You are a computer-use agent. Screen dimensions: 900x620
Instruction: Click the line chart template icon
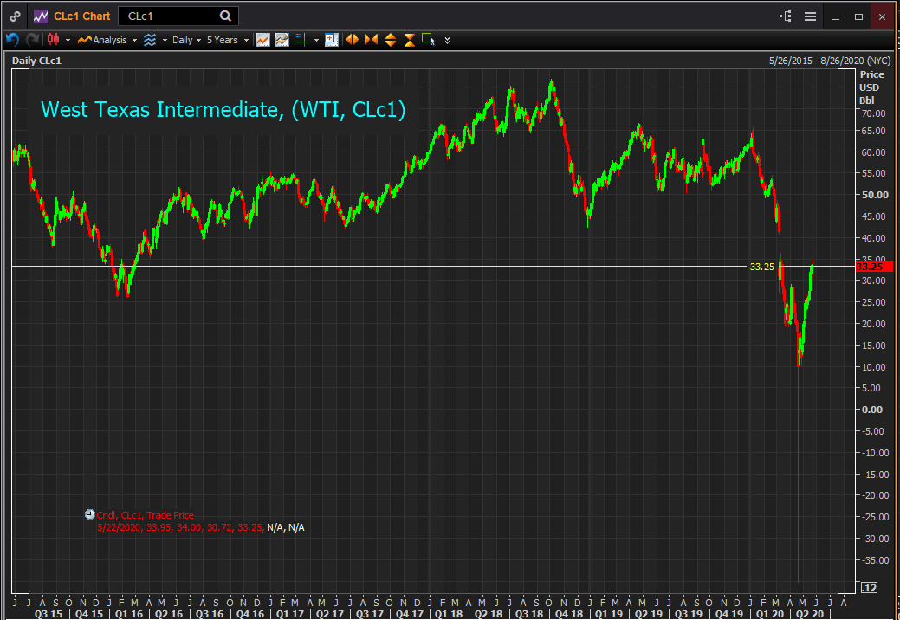(262, 40)
